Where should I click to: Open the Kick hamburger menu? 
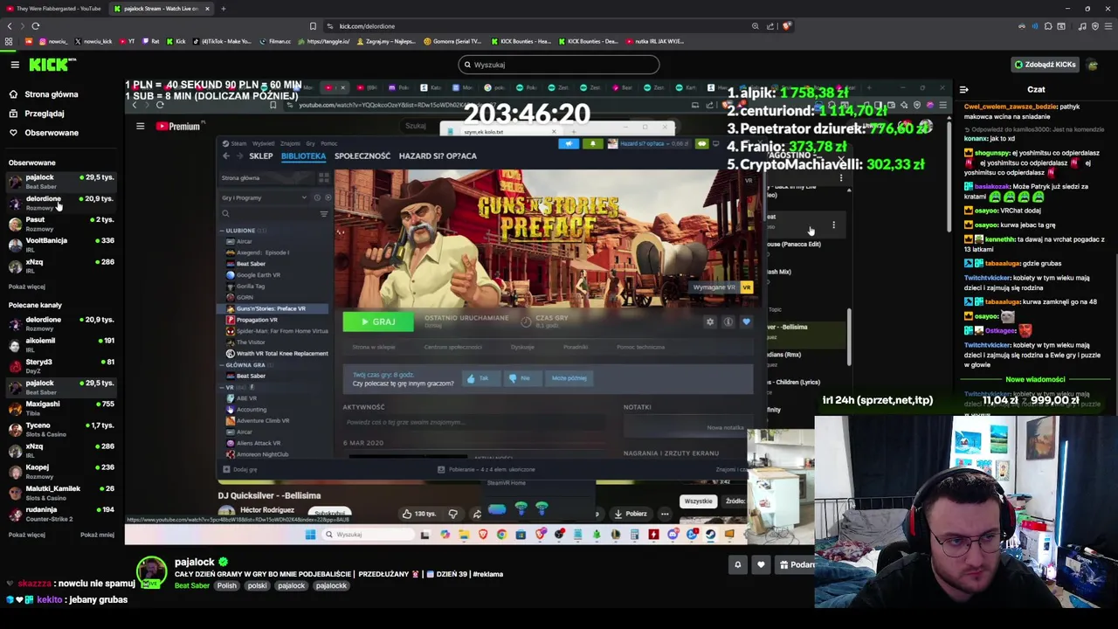pos(15,65)
